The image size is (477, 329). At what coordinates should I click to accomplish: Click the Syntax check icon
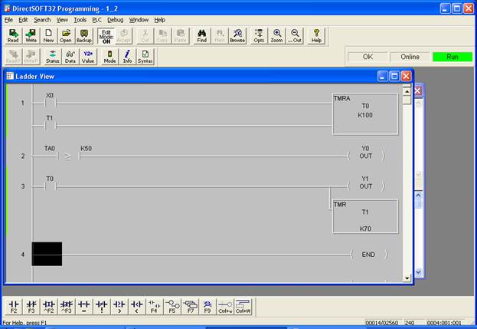(x=145, y=56)
